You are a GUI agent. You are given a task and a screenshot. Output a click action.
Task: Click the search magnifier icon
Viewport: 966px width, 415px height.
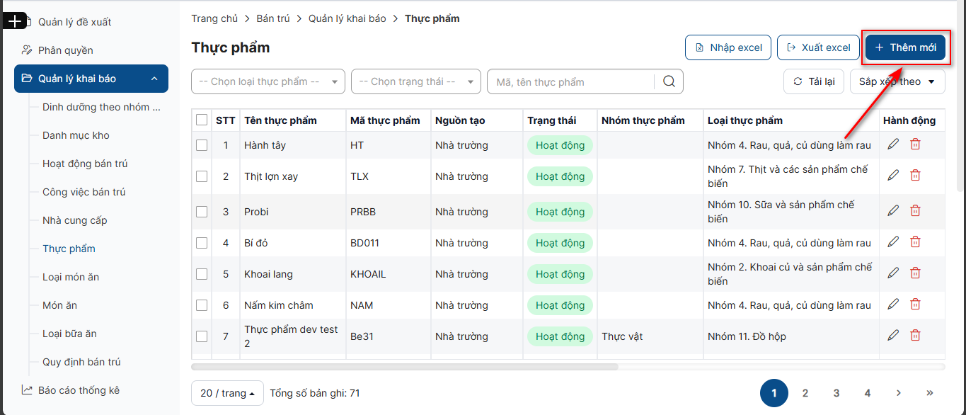(x=669, y=81)
